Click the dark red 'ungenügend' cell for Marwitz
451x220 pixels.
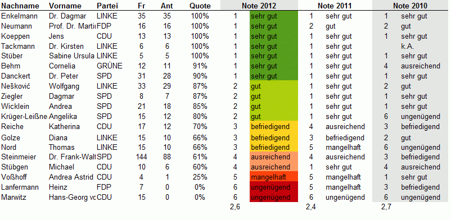273,198
